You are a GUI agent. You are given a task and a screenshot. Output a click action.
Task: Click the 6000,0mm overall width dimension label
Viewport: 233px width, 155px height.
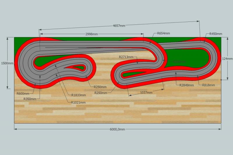(x=117, y=129)
